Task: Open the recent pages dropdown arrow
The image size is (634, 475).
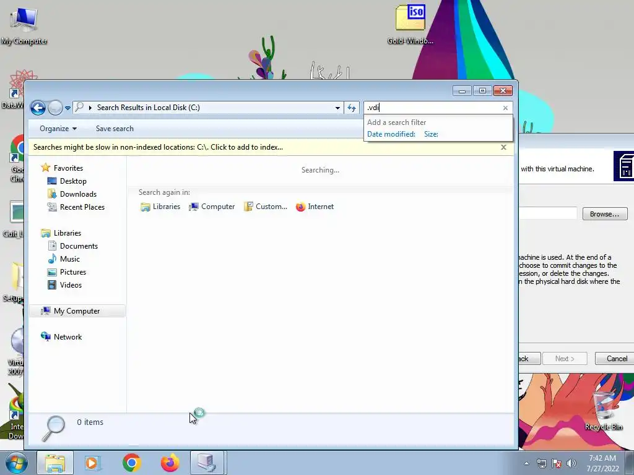Action: [67, 108]
